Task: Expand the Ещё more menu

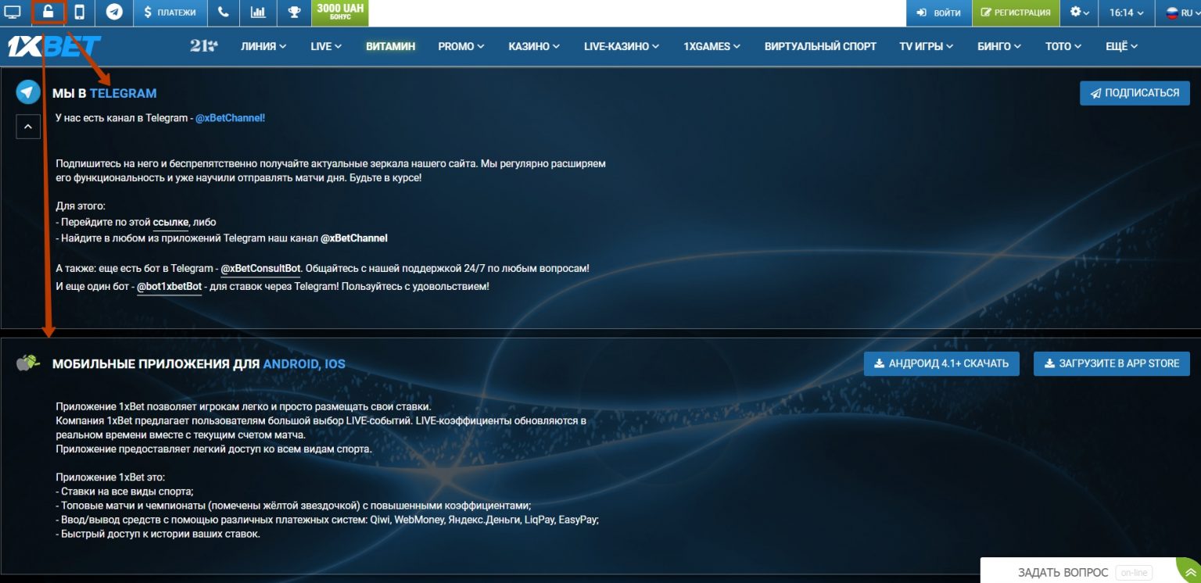Action: pyautogui.click(x=1122, y=46)
